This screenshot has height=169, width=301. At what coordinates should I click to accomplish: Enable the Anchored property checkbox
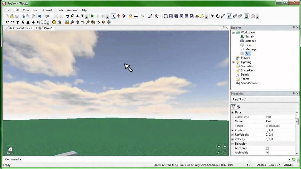(x=267, y=148)
